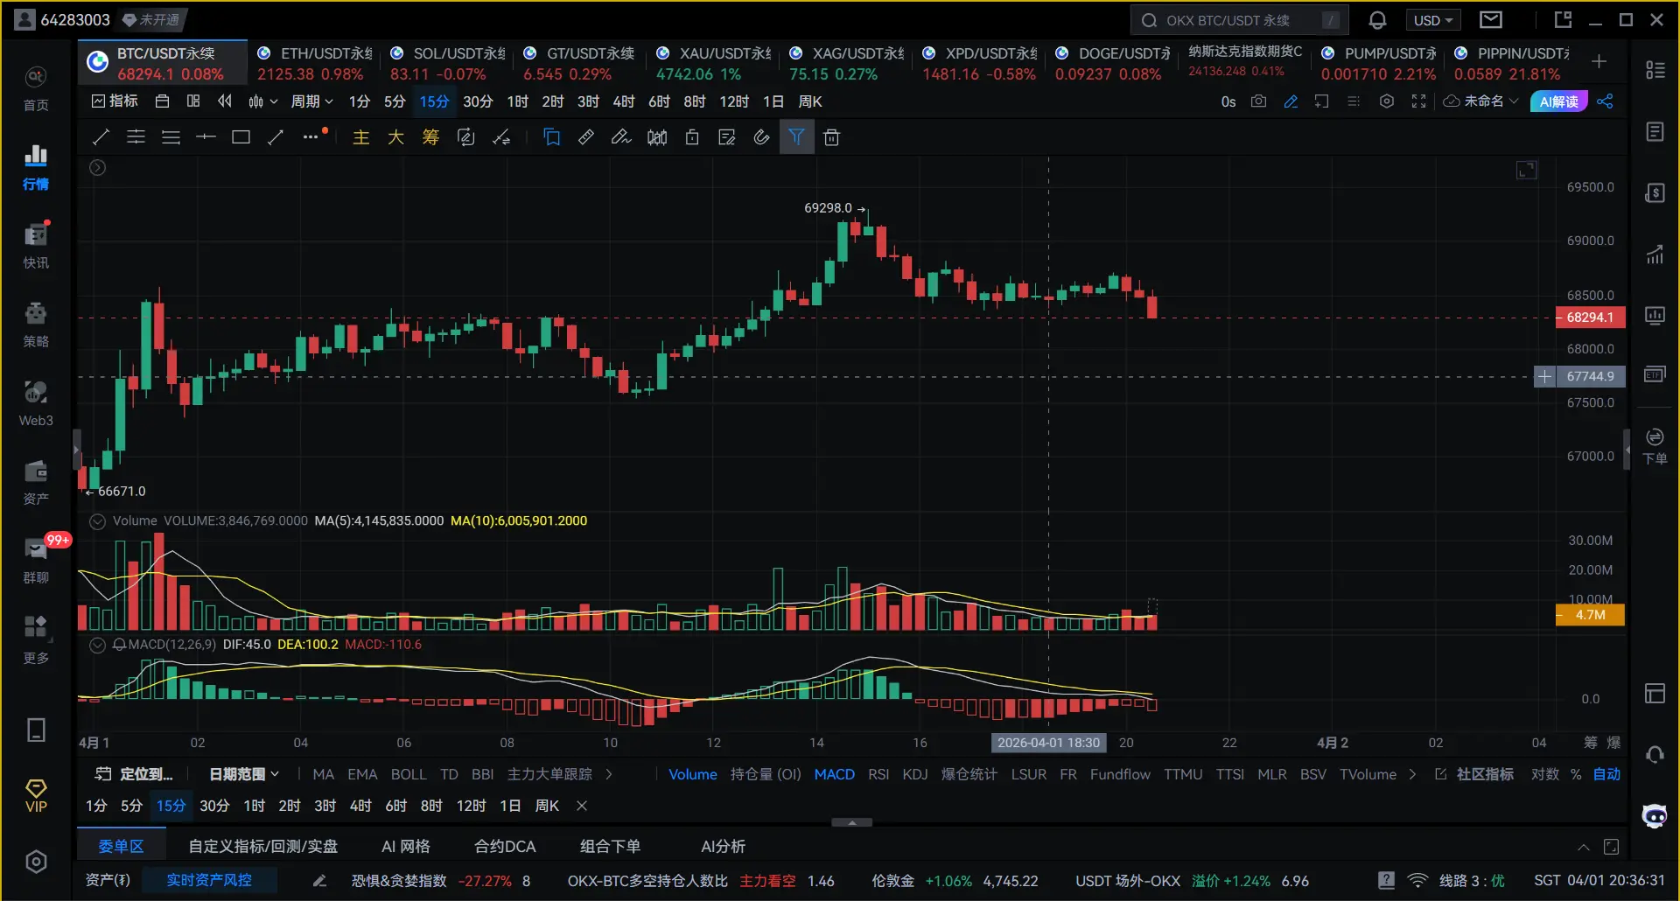Open the 合约DCA tab

click(x=505, y=847)
